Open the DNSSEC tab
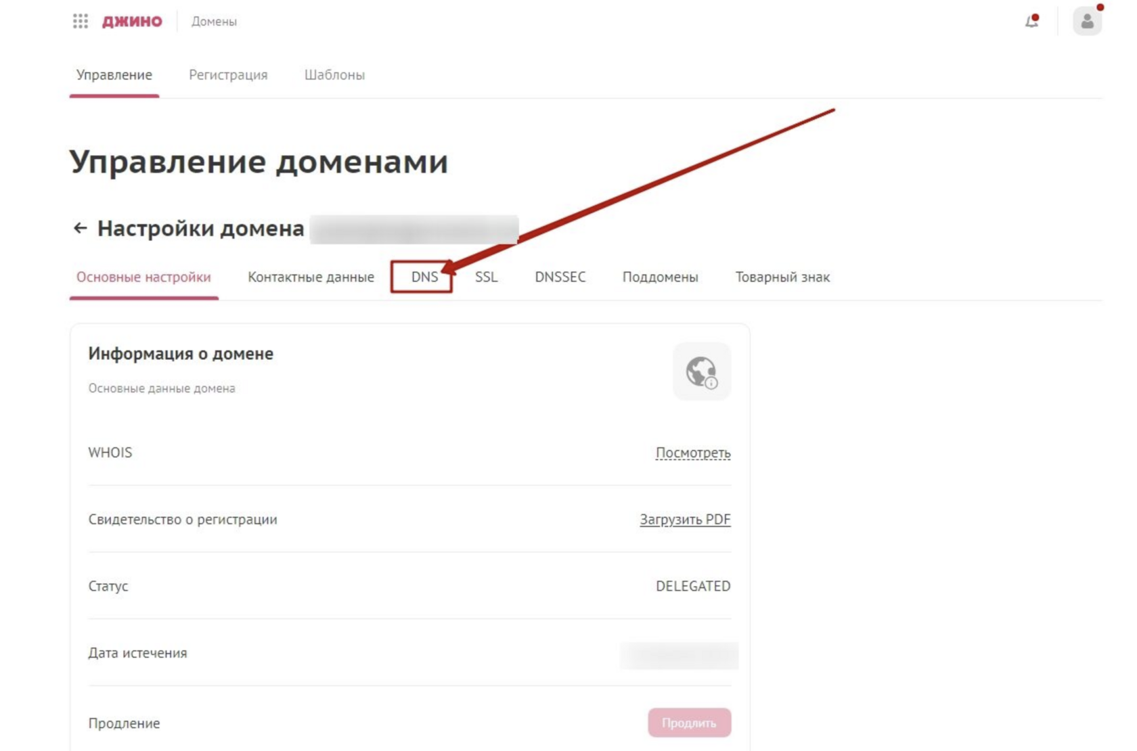Screen dimensions: 1137x751 pyautogui.click(x=560, y=277)
